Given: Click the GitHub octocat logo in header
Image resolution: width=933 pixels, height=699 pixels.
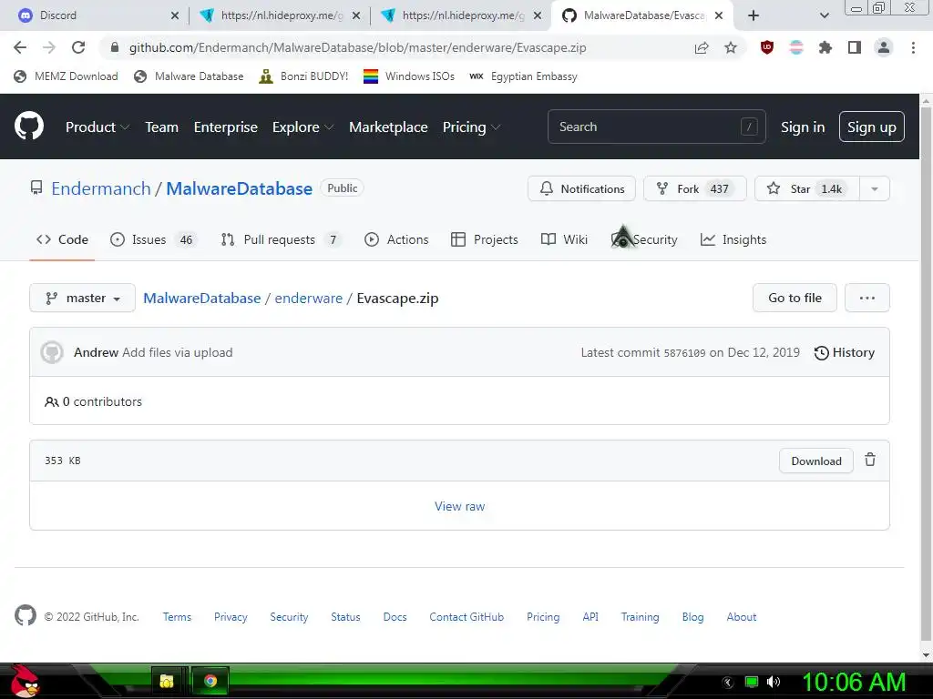Looking at the screenshot, I should pos(29,126).
